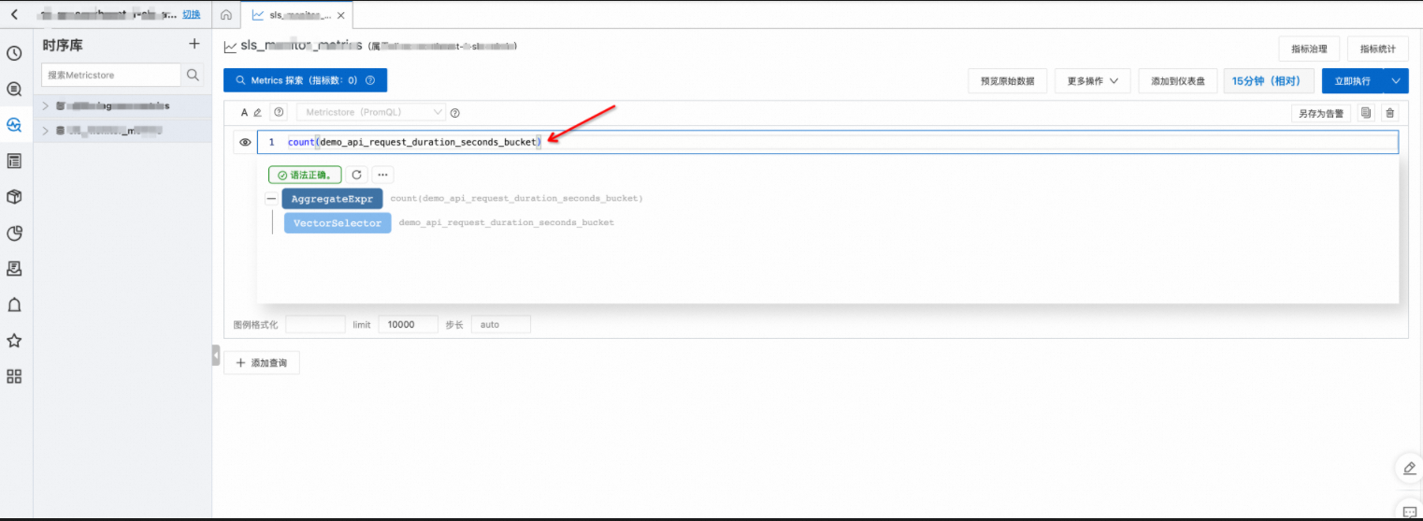Expand the second metricstore tree item
This screenshot has width=1423, height=521.
pyautogui.click(x=45, y=131)
